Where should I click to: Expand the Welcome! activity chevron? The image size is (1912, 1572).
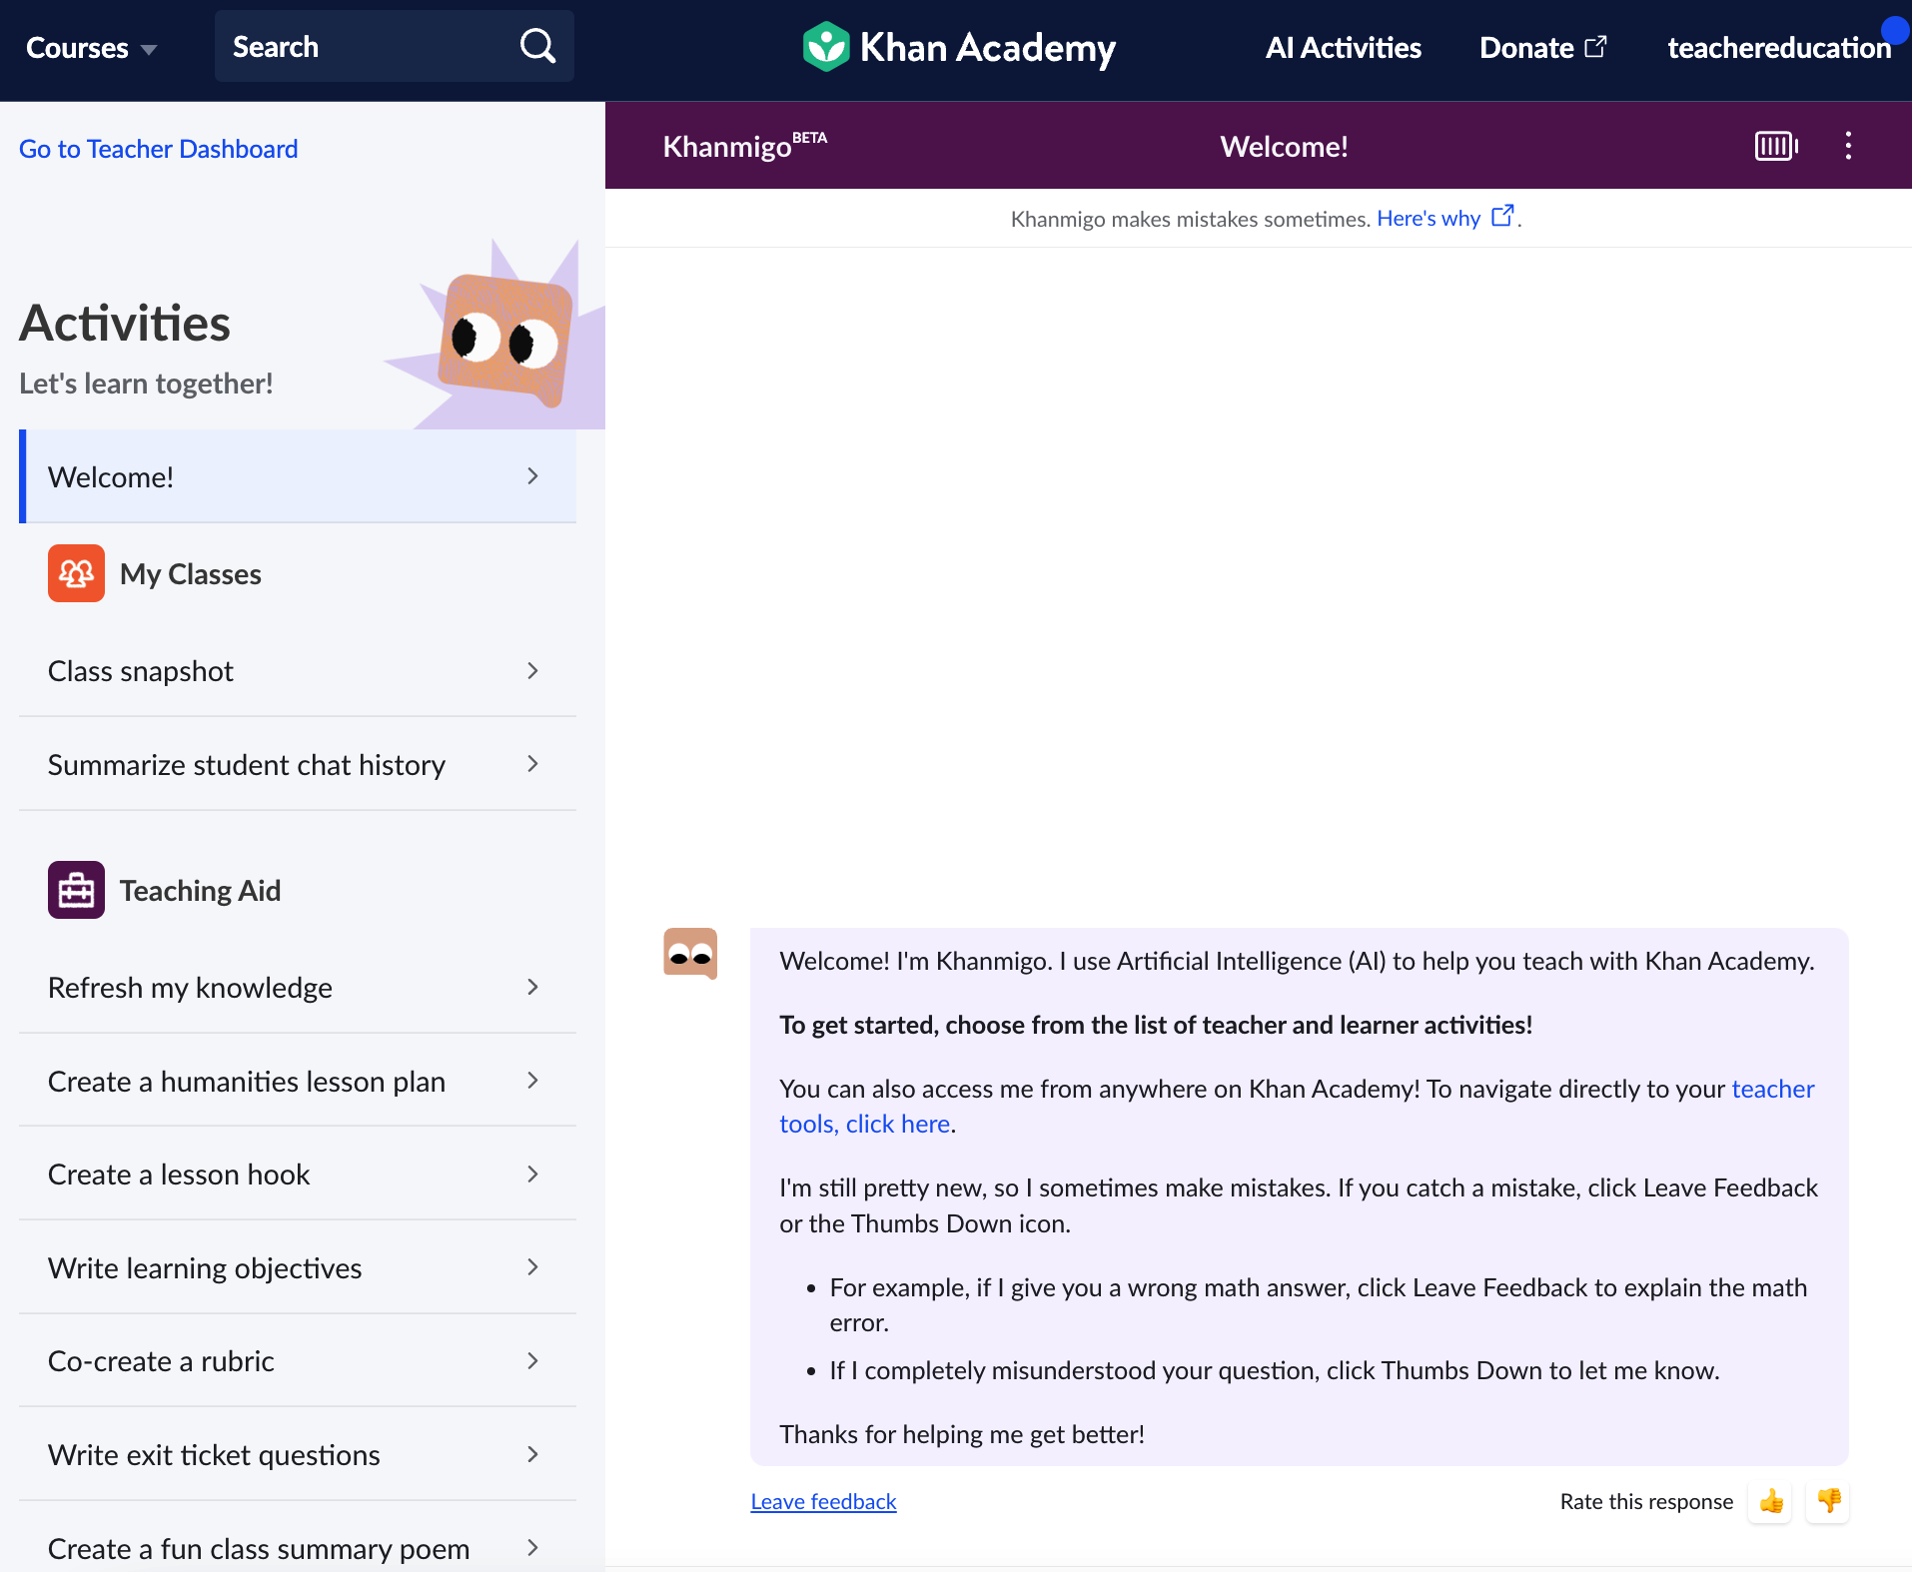tap(532, 476)
